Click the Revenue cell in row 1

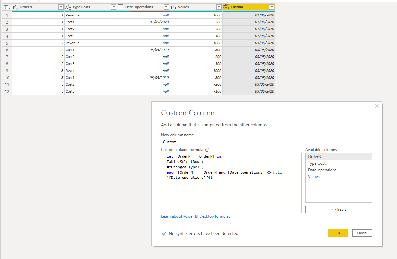click(x=91, y=15)
